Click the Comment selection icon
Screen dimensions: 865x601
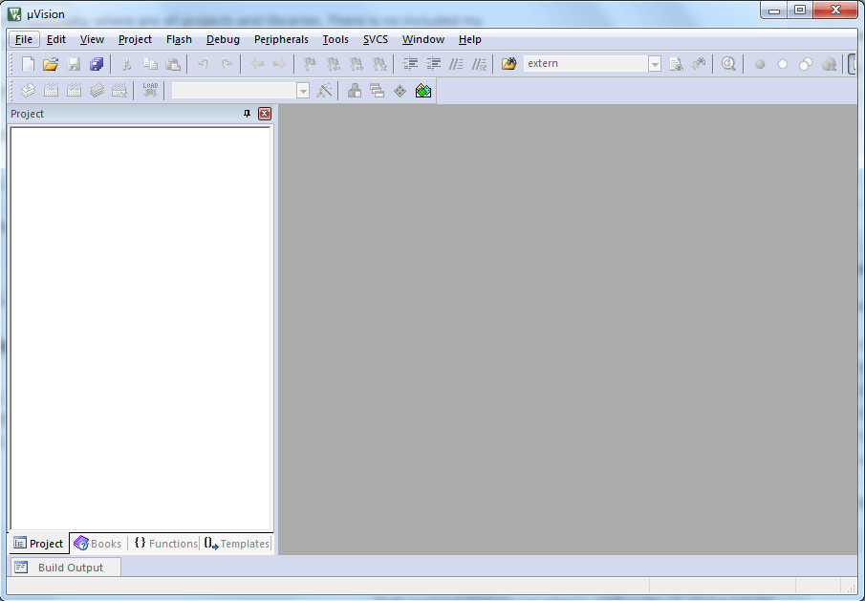[x=456, y=64]
